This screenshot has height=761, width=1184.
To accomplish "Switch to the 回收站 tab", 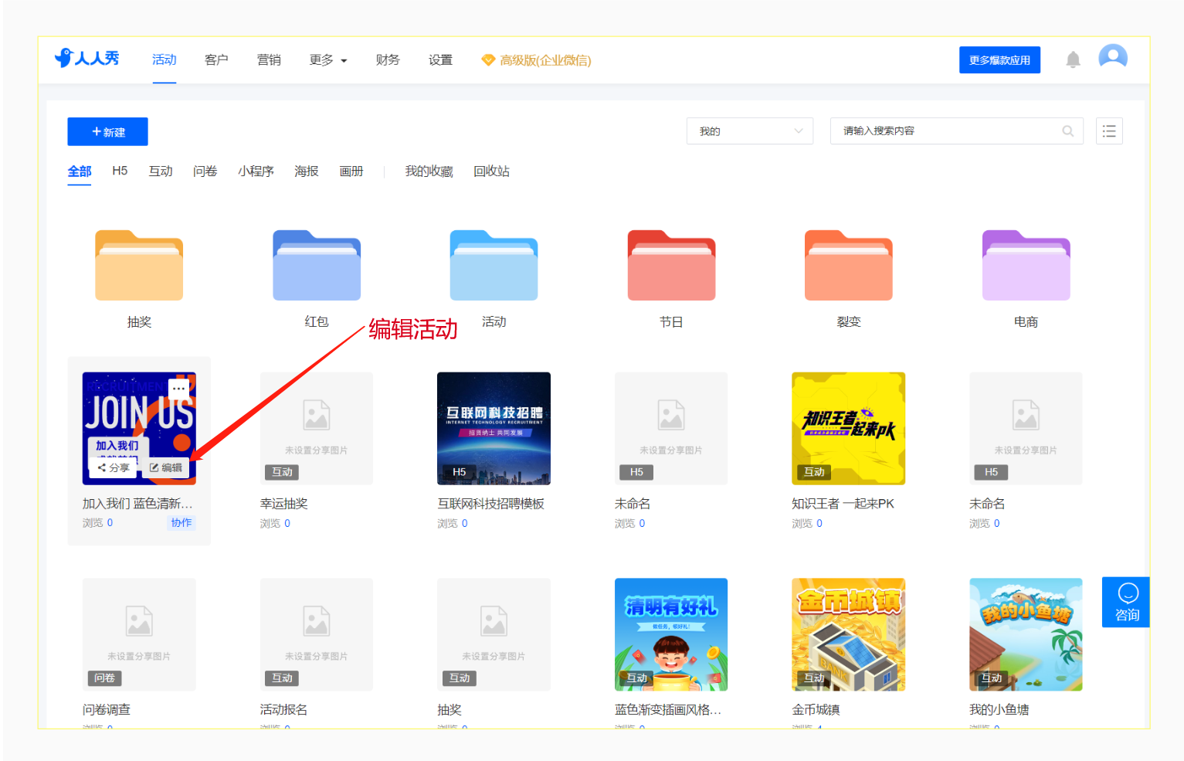I will pos(492,172).
